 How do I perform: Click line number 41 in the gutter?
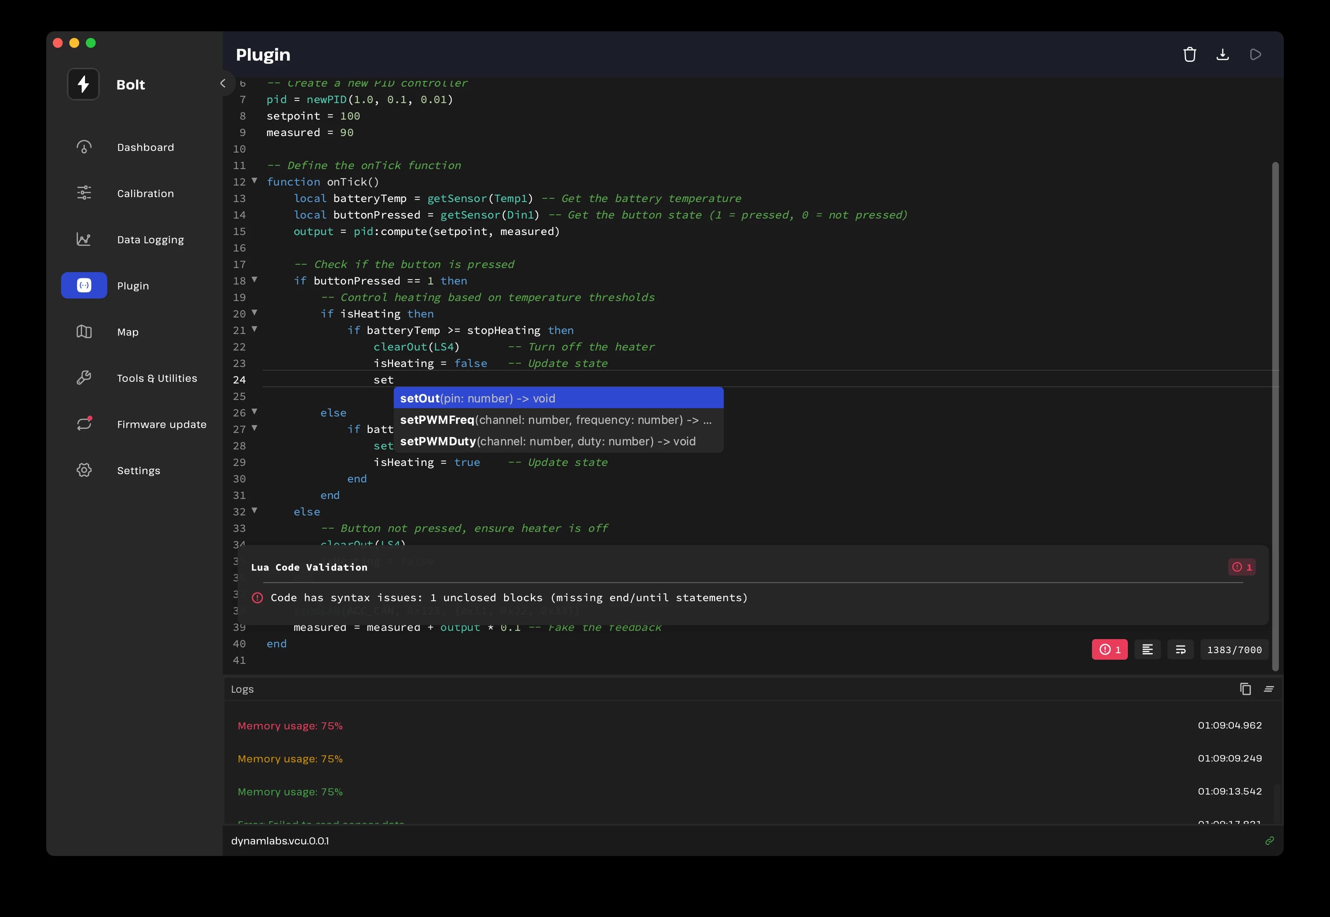point(239,660)
